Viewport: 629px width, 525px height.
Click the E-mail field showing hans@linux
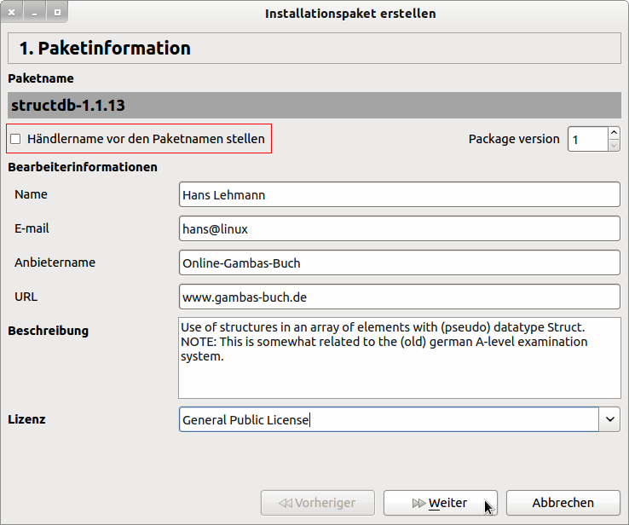(x=399, y=228)
